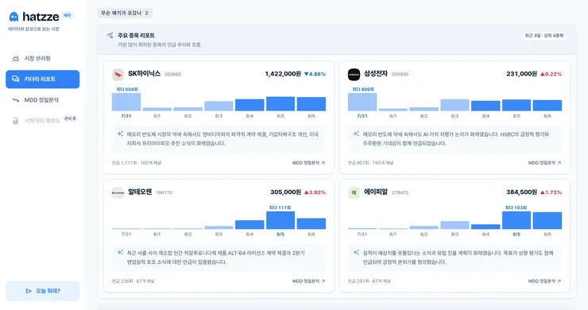Click the price 231,000원
588x310 pixels.
(x=521, y=74)
